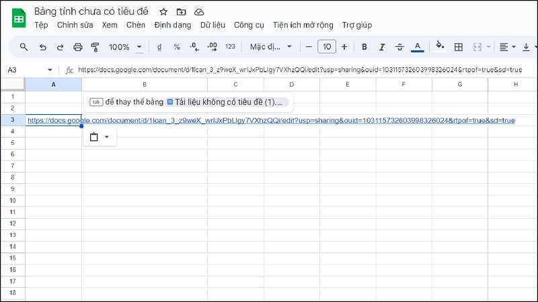Select column E header
The width and height of the screenshot is (538, 302).
[x=348, y=85]
